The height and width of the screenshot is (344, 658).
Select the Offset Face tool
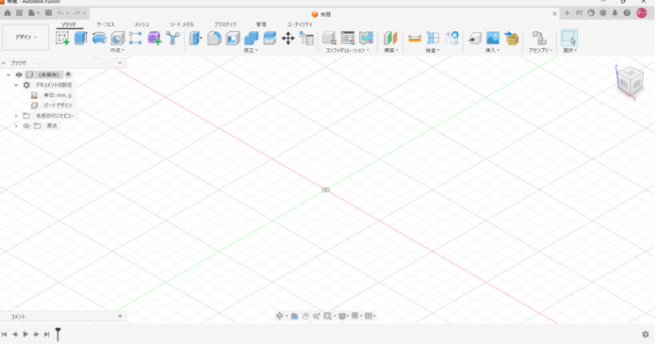pyautogui.click(x=270, y=39)
